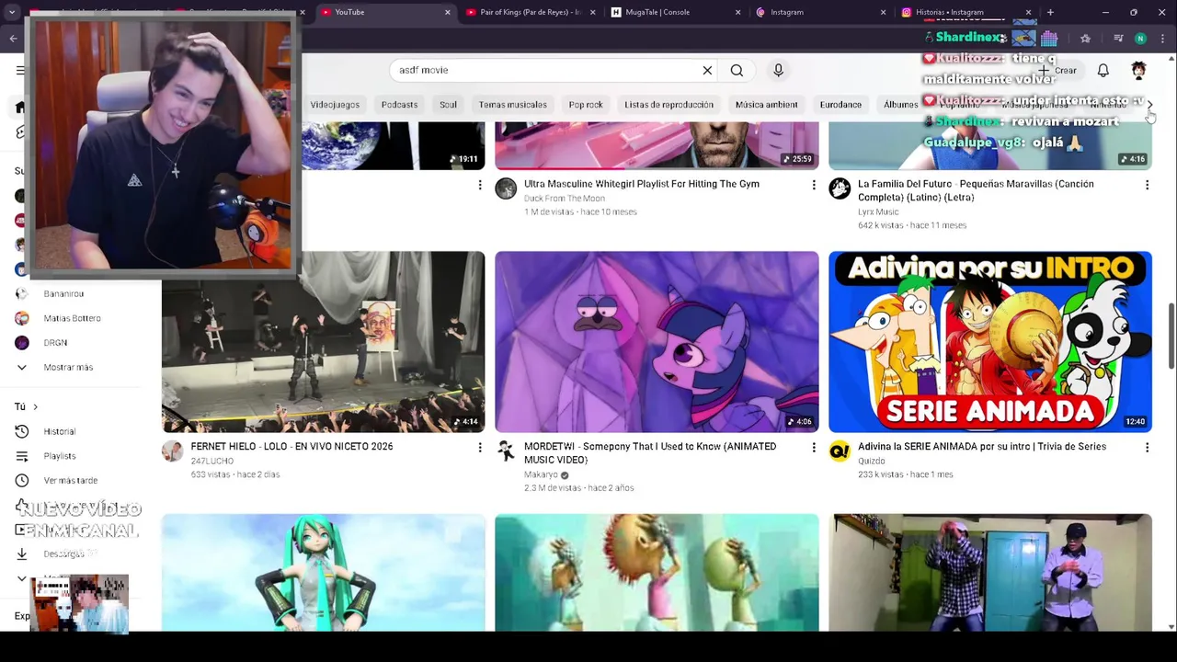Clear the search box with the X

(707, 70)
